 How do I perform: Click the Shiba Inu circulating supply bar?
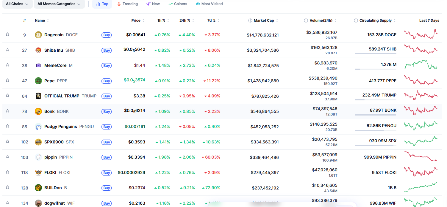point(375,54)
